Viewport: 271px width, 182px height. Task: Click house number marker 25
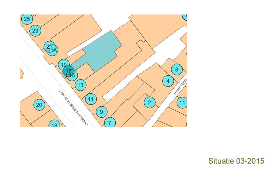coord(26,19)
